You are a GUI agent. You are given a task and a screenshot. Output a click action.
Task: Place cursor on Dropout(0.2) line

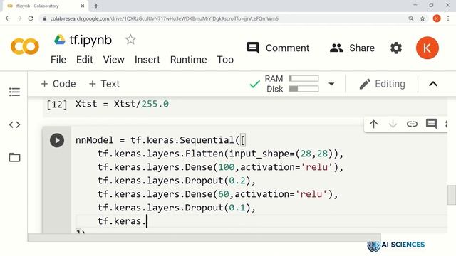tap(176, 181)
